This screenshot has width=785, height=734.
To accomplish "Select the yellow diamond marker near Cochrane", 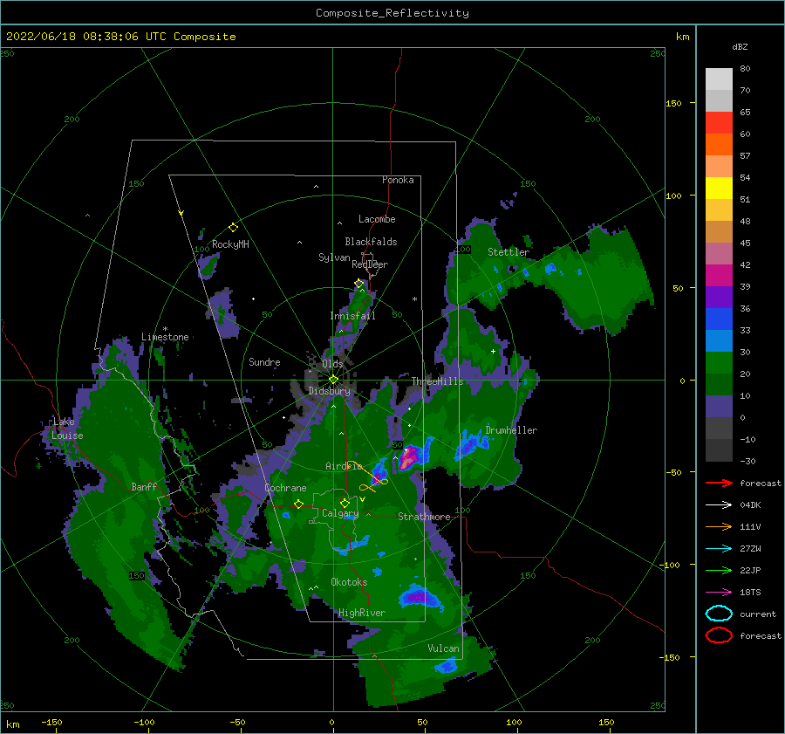I will click(299, 504).
